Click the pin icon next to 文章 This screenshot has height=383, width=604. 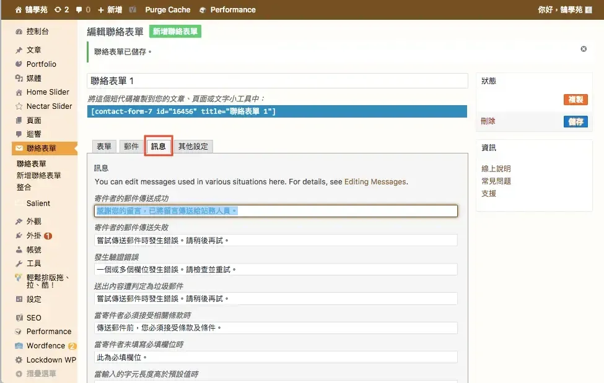(x=19, y=50)
